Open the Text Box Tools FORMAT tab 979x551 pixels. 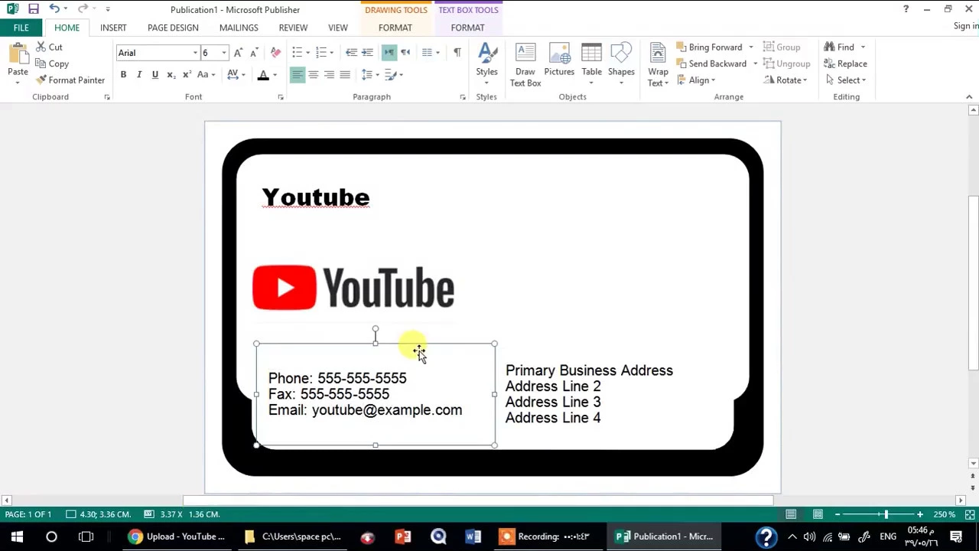point(467,28)
